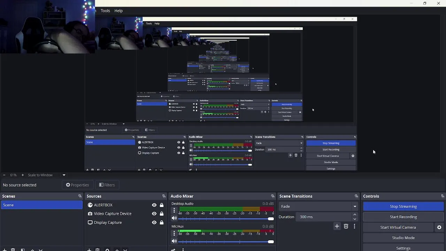446x251 pixels.
Task: Minimize the OBS window
Action: pos(411,3)
